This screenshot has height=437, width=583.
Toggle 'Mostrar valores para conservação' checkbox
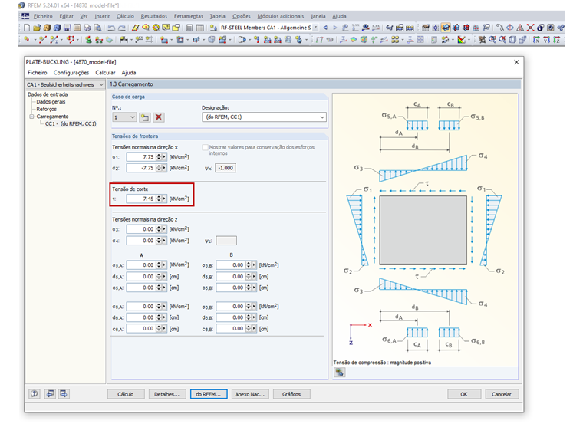point(205,147)
